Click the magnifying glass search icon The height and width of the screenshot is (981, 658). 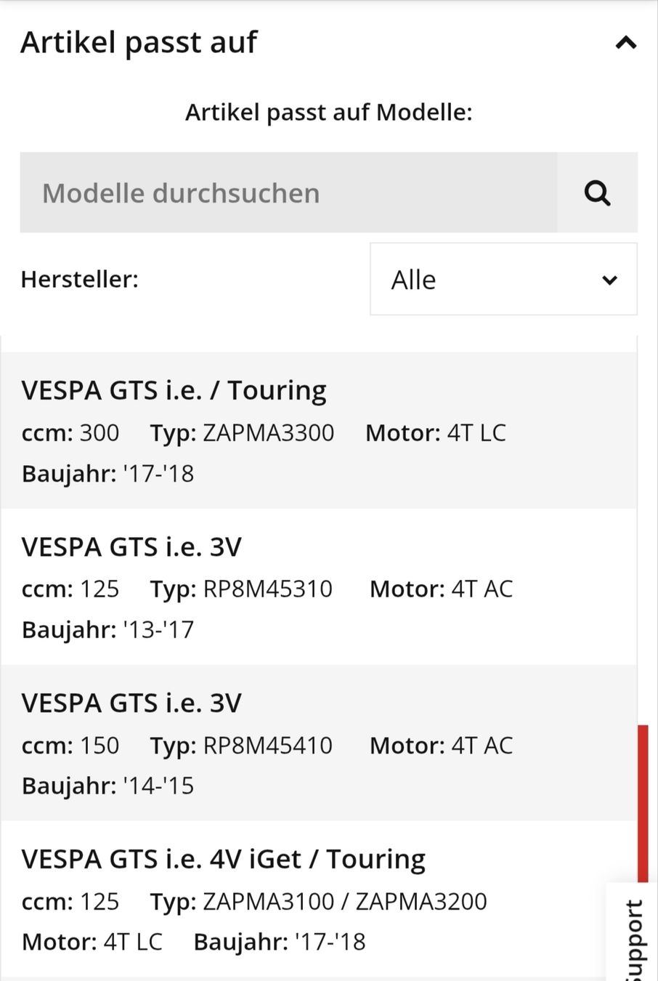597,193
